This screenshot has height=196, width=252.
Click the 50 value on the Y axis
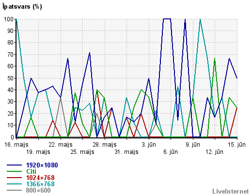[x=10, y=78]
